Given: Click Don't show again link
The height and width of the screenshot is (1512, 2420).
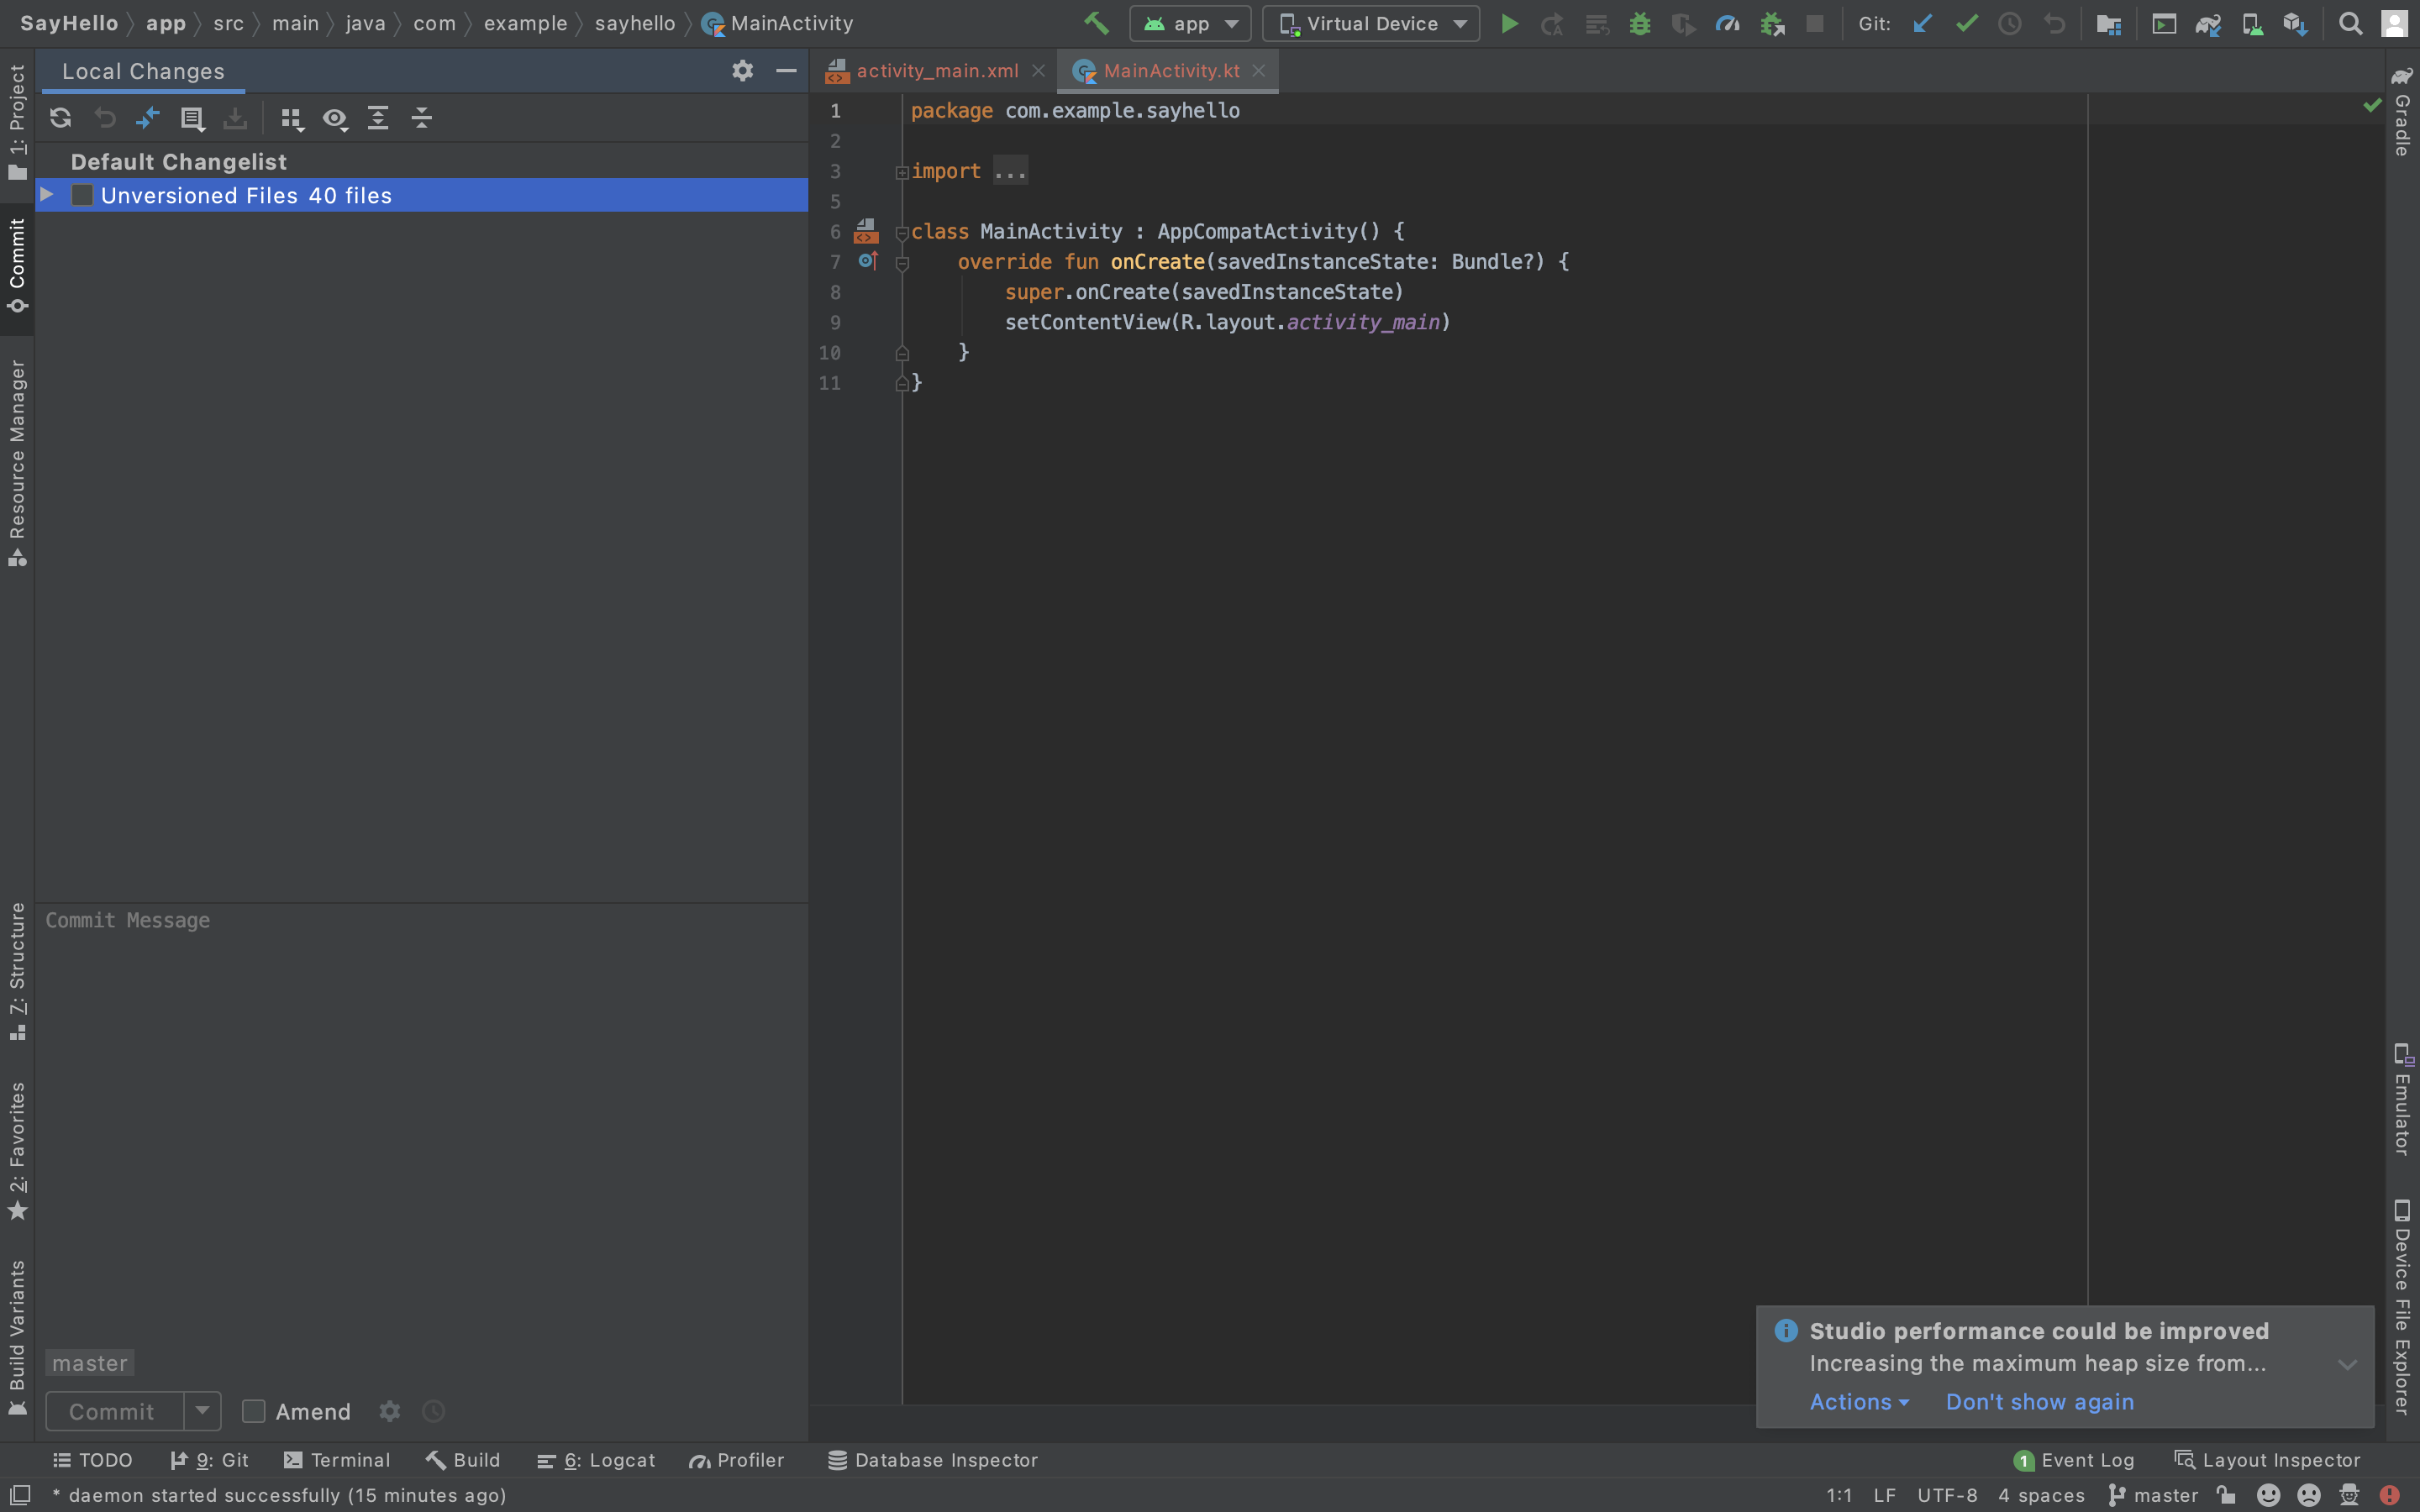Looking at the screenshot, I should click(x=2039, y=1402).
